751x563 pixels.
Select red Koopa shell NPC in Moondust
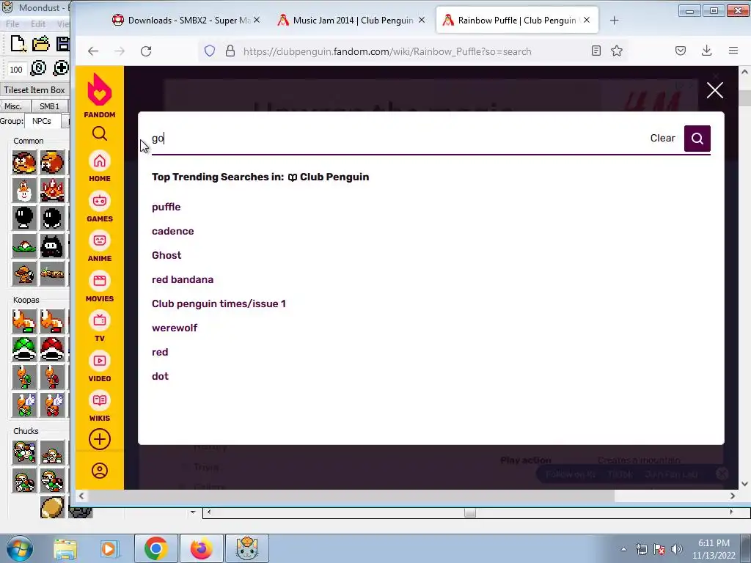click(x=52, y=349)
